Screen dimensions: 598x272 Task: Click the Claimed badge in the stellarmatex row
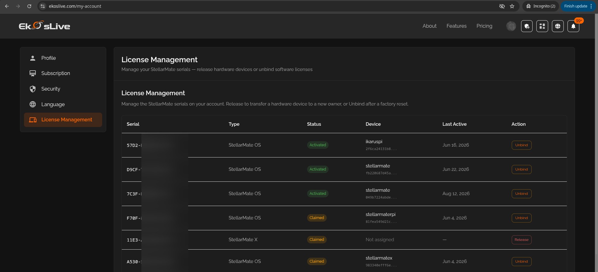[x=317, y=261]
